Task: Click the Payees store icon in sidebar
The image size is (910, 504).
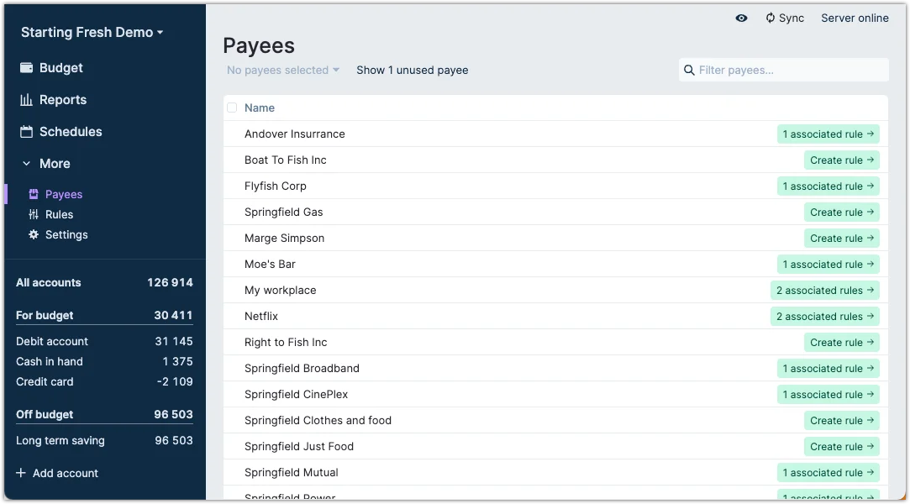Action: (x=34, y=194)
